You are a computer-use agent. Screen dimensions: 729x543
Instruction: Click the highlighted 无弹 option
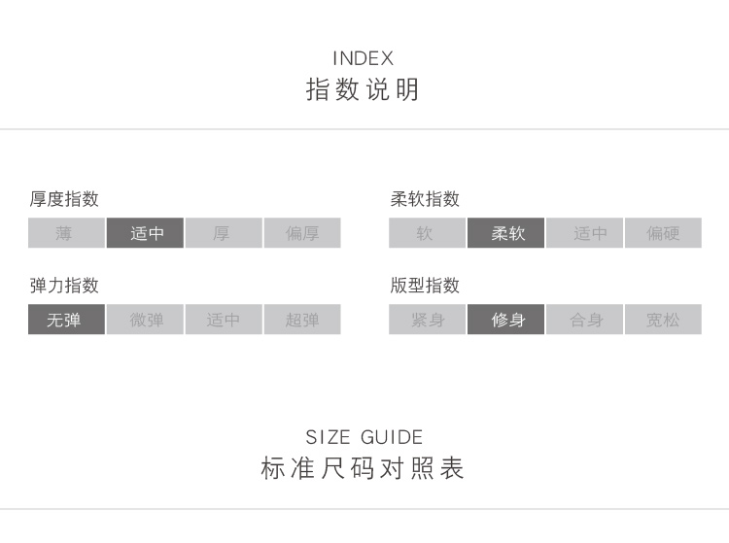click(66, 320)
